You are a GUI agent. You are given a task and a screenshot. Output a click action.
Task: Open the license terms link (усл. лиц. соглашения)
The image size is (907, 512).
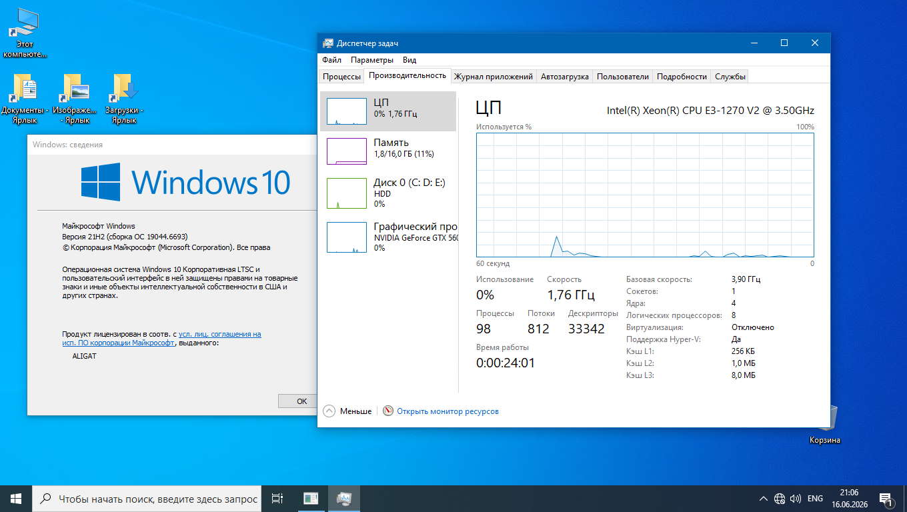219,334
